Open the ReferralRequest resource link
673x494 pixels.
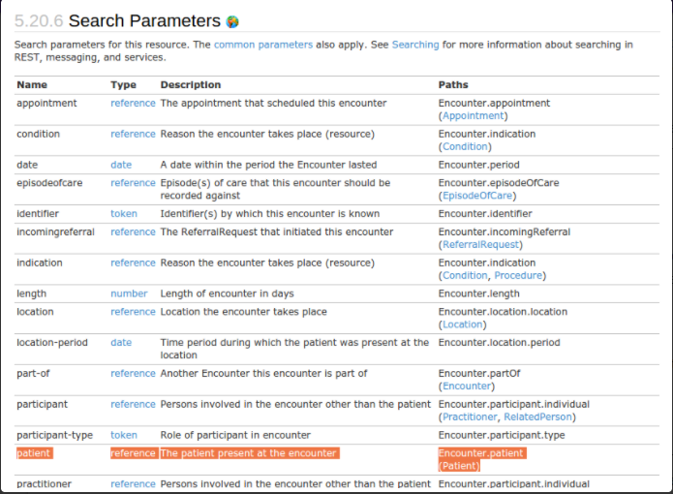click(482, 244)
